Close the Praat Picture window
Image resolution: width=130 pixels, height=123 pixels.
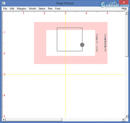point(124,2)
